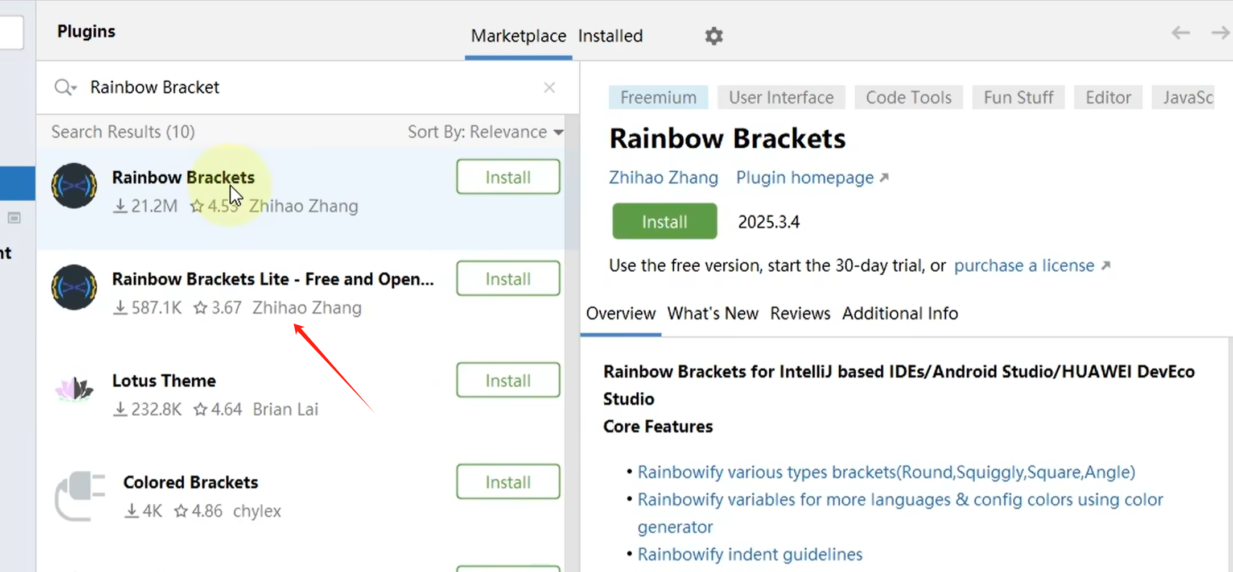Open the Additional Info tab
This screenshot has width=1233, height=572.
[900, 313]
